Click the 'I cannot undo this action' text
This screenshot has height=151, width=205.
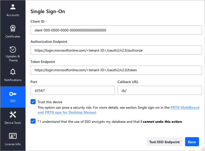point(161,122)
